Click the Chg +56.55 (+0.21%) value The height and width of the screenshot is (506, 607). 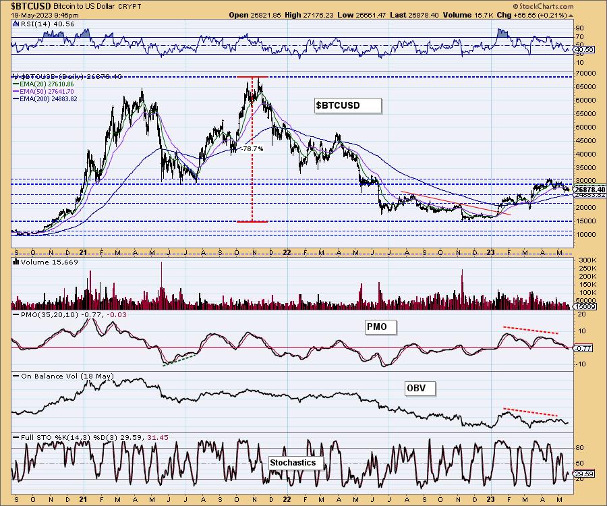[531, 15]
